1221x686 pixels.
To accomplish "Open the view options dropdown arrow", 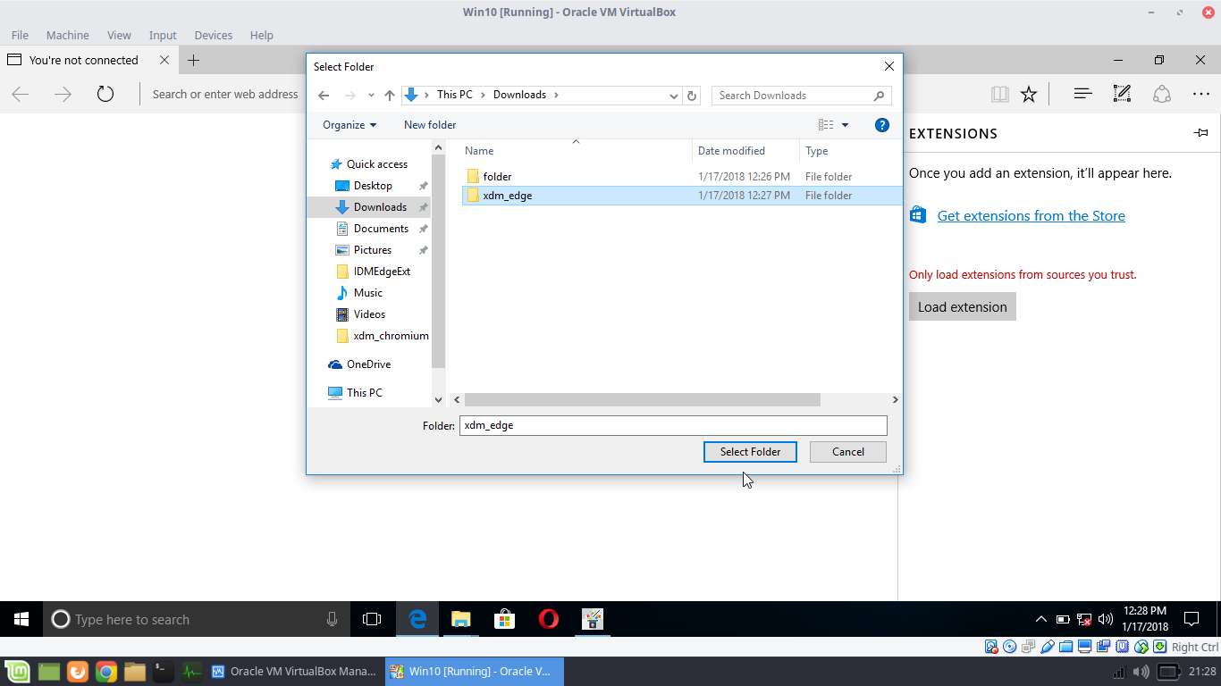I will (845, 125).
